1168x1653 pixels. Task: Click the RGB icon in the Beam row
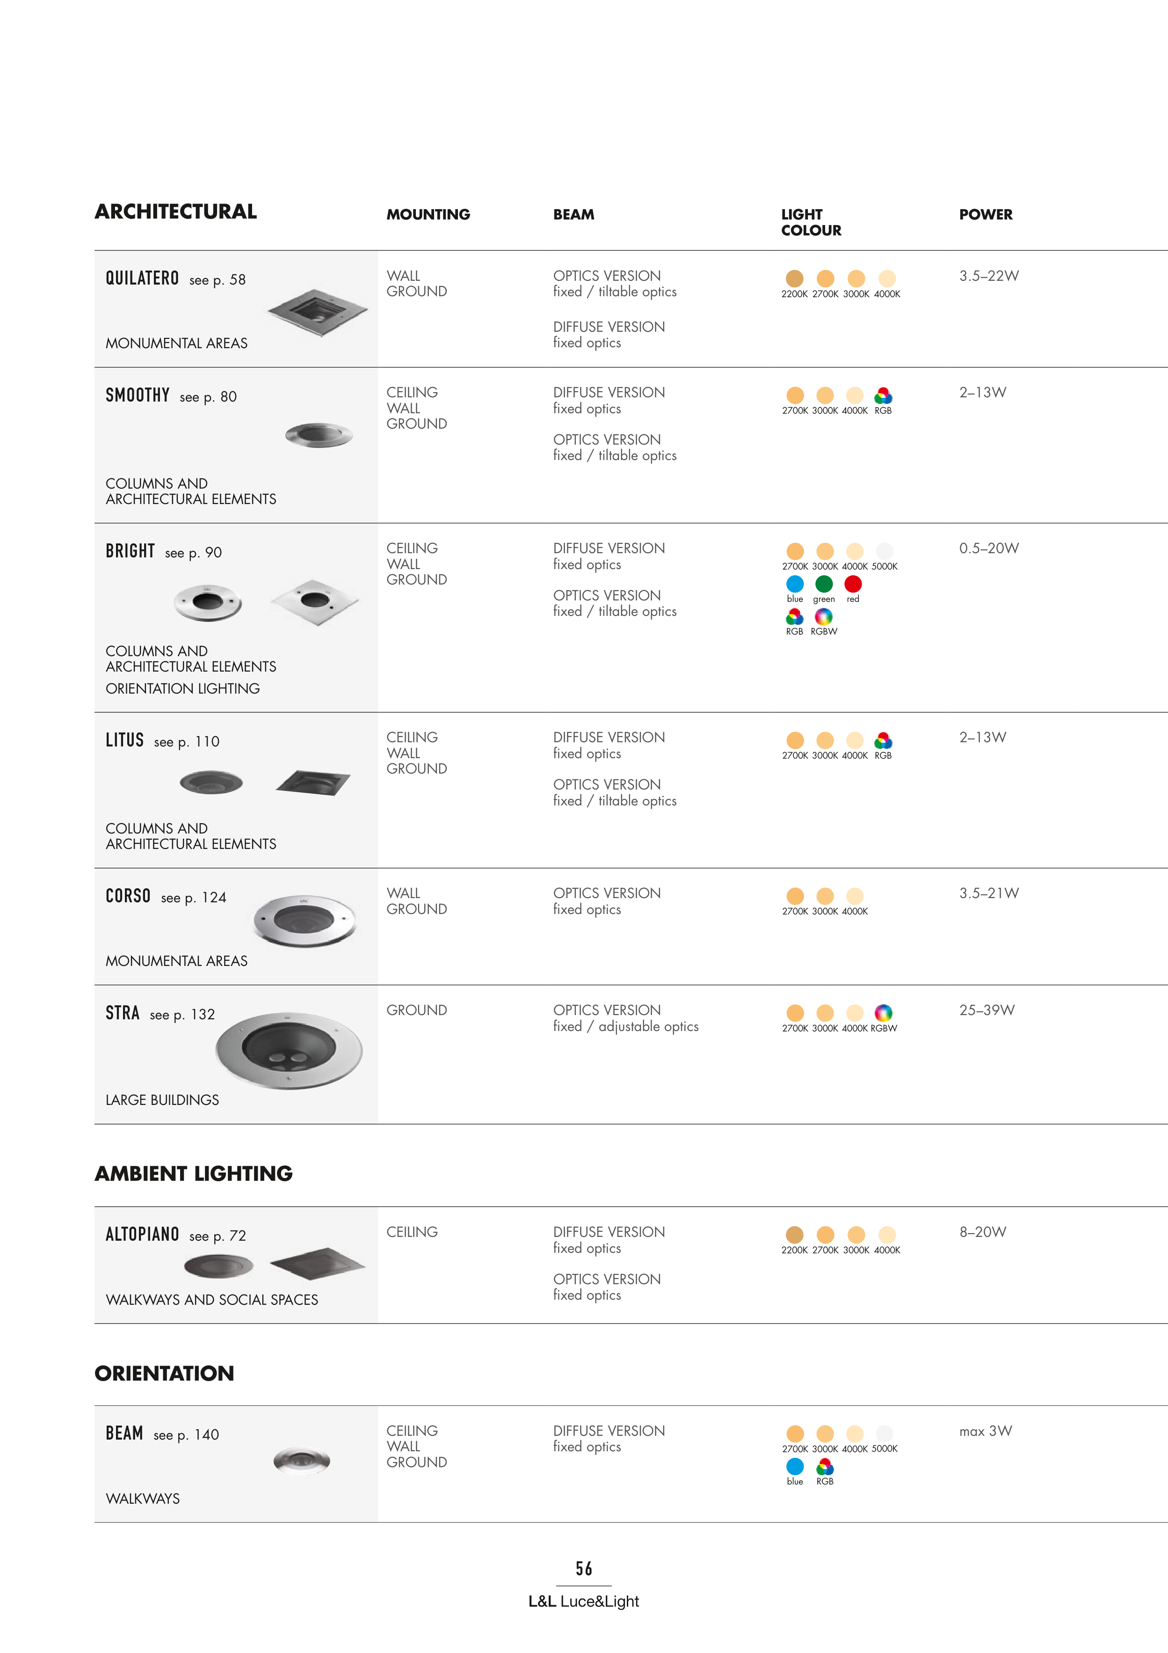click(x=825, y=1467)
